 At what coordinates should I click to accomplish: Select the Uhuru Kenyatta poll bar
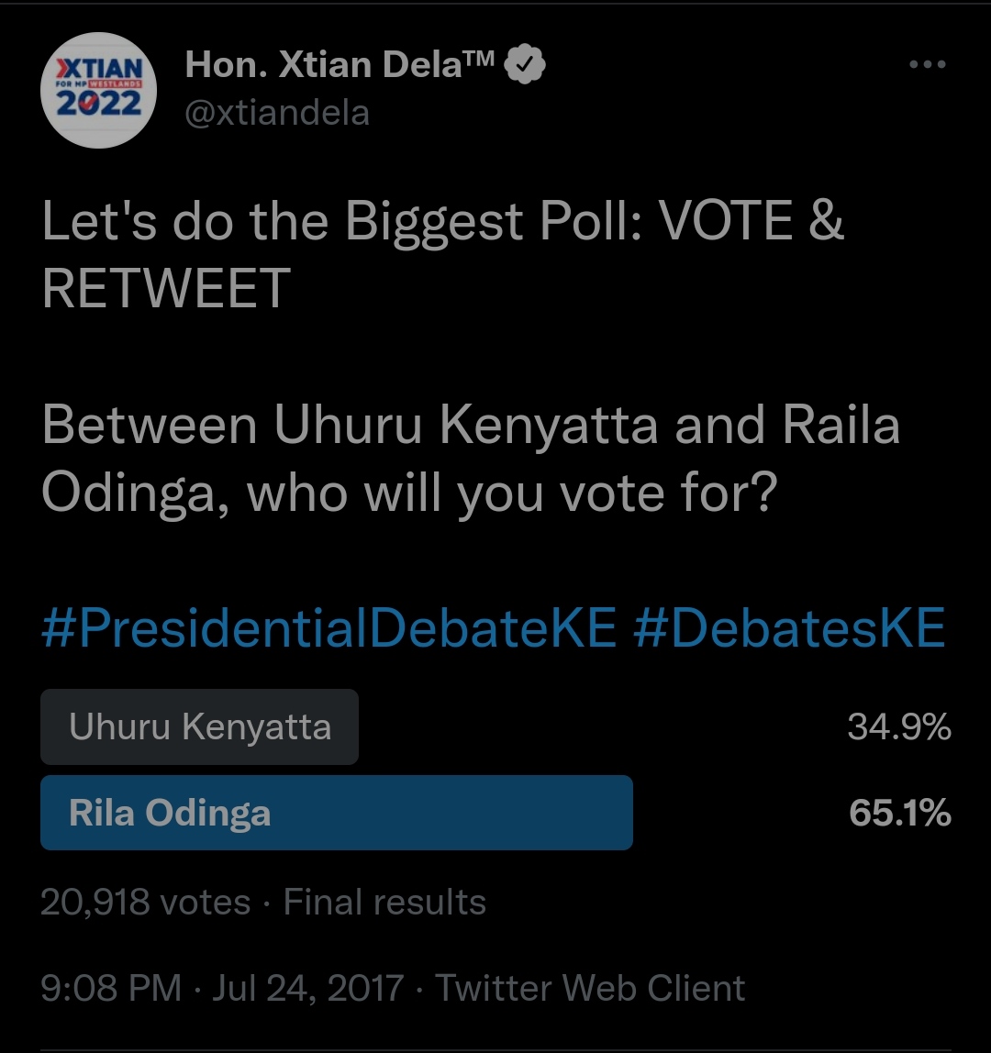pos(199,727)
